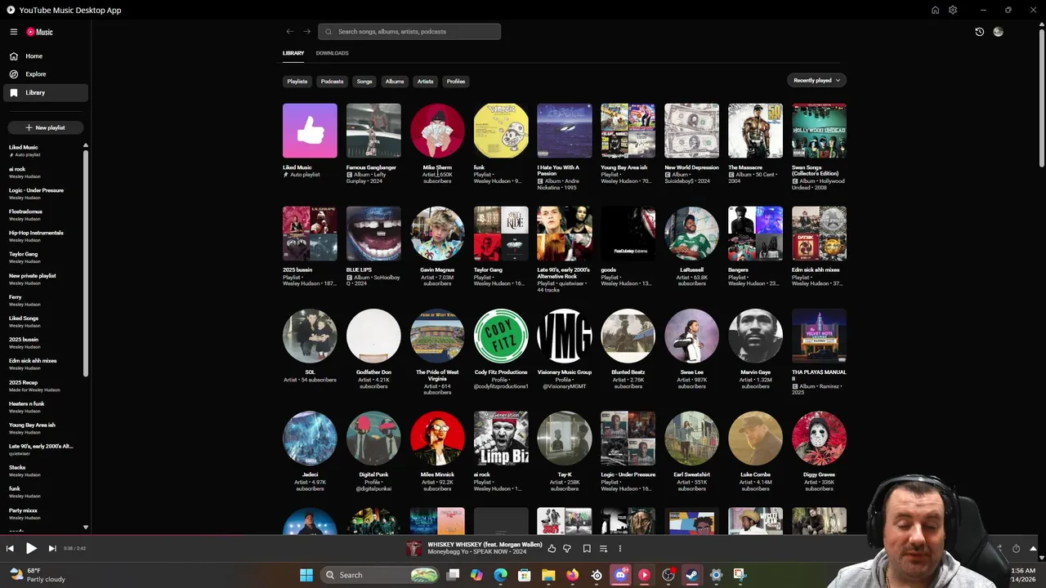Open The Massacre album title link
Image resolution: width=1046 pixels, height=588 pixels.
tap(745, 167)
